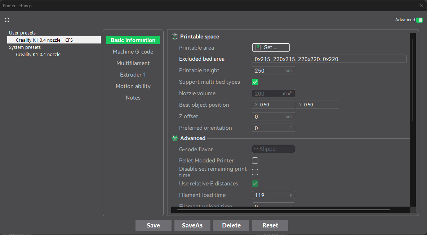The height and width of the screenshot is (235, 427).
Task: Click the vertical scrollbar in settings panel
Action: pyautogui.click(x=413, y=81)
